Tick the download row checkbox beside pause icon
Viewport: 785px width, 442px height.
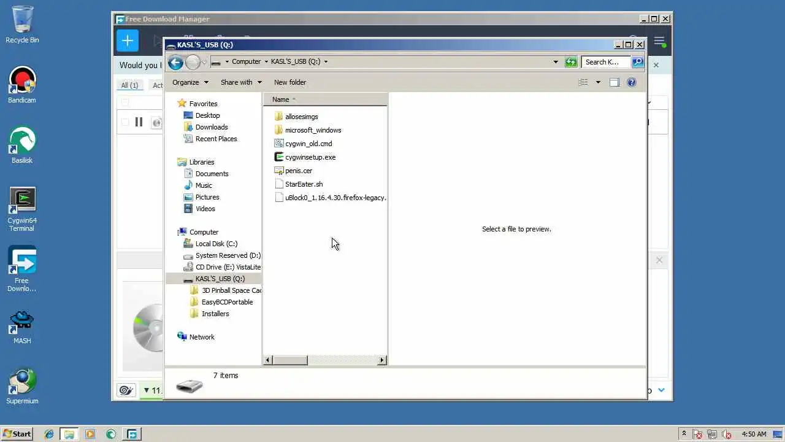[x=125, y=122]
